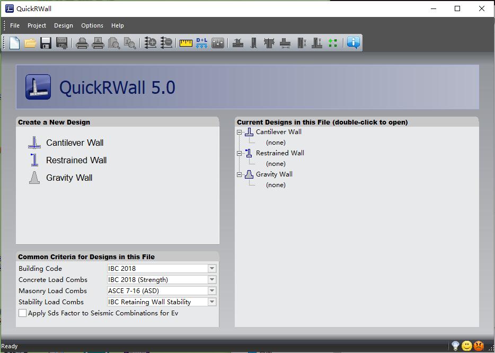Click the plain printer icon in the toolbar
The height and width of the screenshot is (353, 495).
[82, 43]
